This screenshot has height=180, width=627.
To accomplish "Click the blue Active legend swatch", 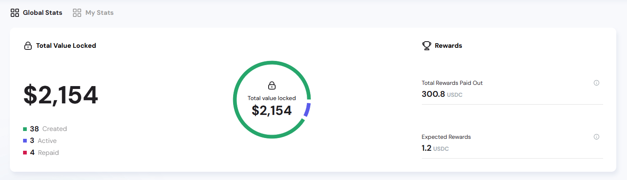I will pyautogui.click(x=25, y=141).
